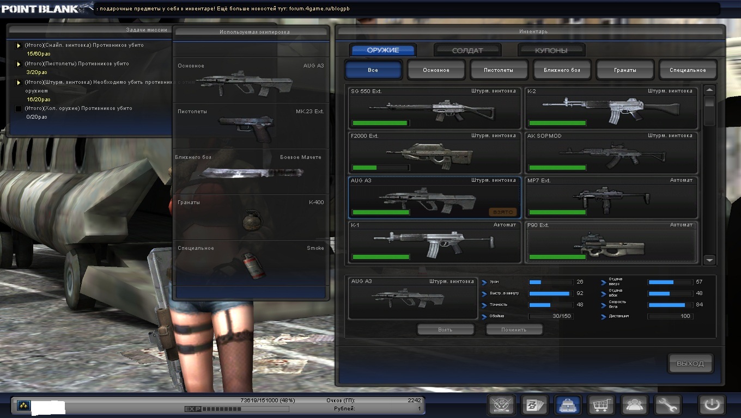This screenshot has width=741, height=418.
Task: Click the Отдача вверх value 57
Action: coord(699,282)
